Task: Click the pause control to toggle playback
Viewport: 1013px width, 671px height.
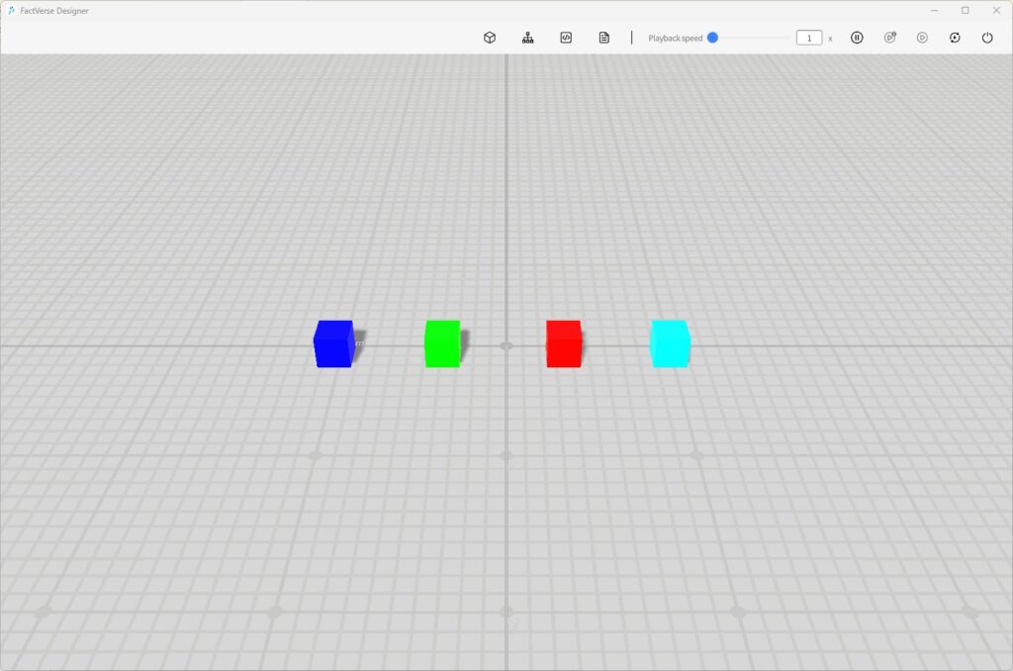Action: 856,37
